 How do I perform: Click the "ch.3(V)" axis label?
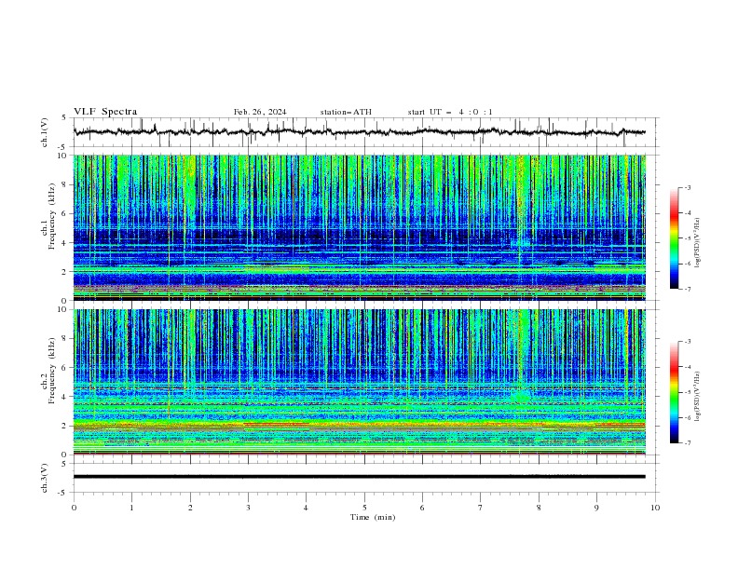45,478
